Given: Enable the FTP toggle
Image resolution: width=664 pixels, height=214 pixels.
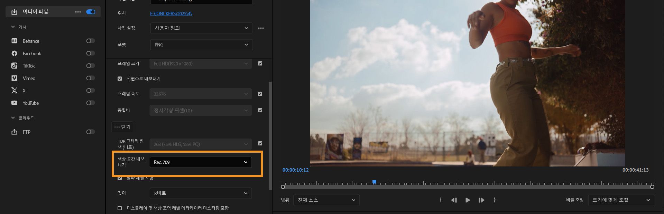Looking at the screenshot, I should tap(90, 132).
